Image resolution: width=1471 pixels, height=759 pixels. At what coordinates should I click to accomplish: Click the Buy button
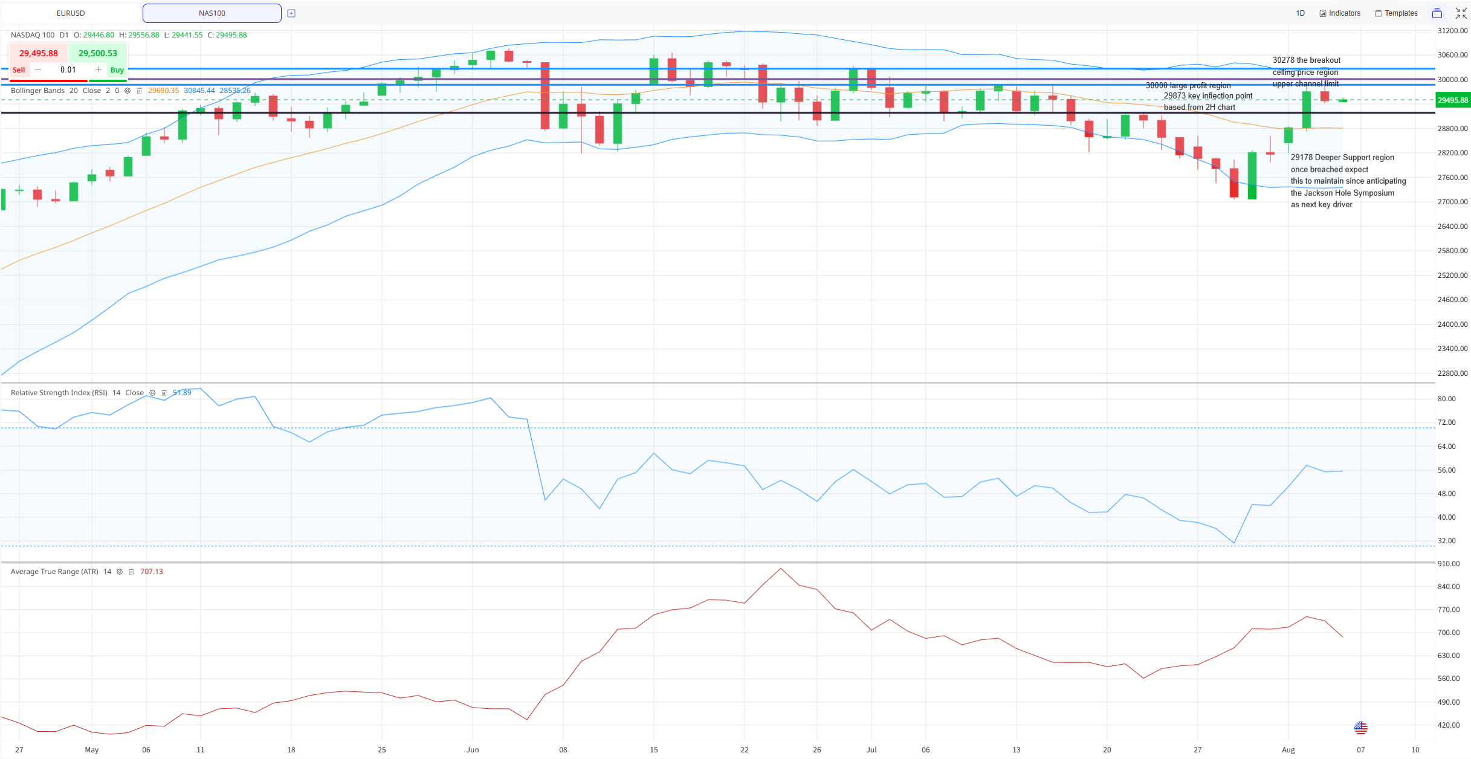[117, 70]
